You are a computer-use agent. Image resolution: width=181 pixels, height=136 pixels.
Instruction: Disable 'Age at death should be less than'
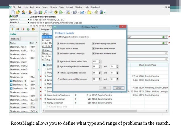click(58, 62)
